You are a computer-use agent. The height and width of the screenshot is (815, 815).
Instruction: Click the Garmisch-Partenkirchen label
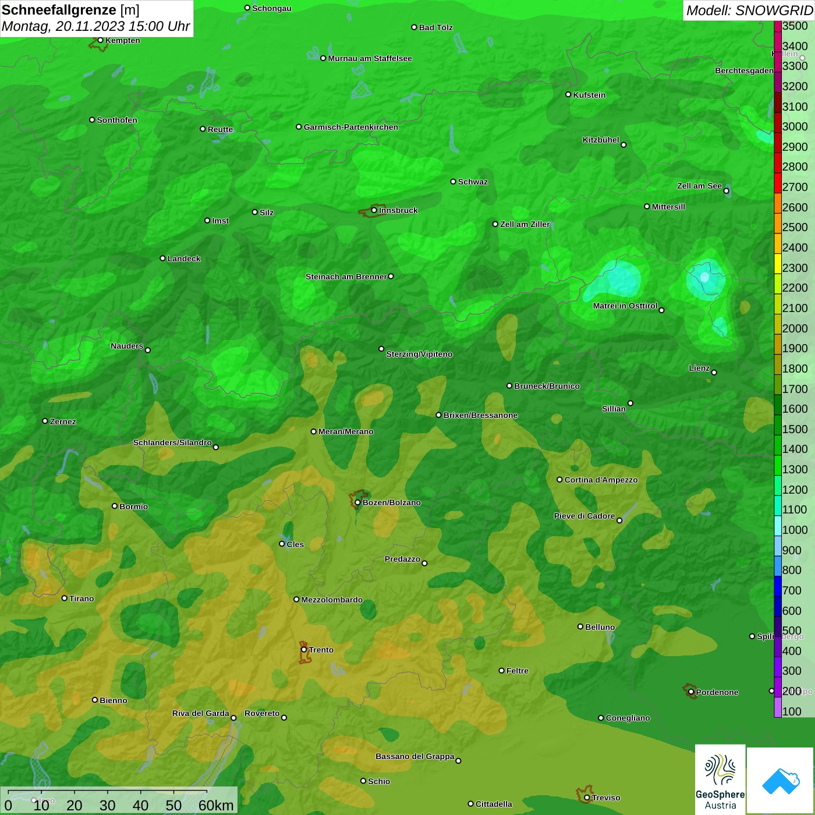[x=351, y=127]
